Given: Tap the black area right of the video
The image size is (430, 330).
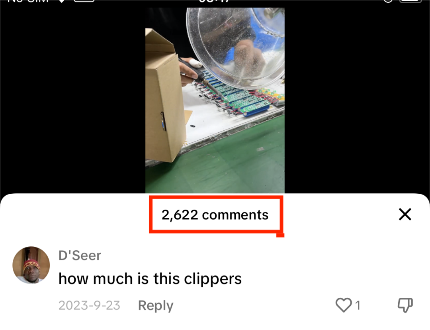Looking at the screenshot, I should 357,99.
